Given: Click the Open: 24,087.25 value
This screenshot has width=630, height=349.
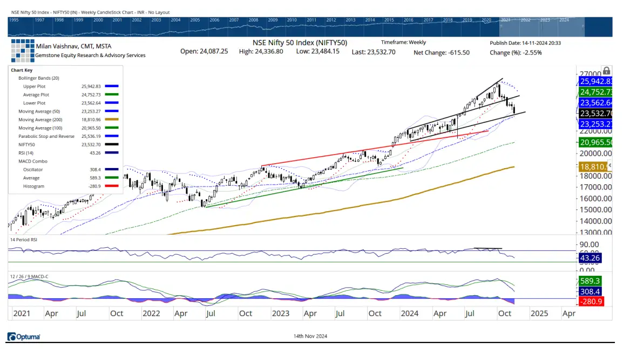Looking at the screenshot, I should tap(204, 51).
